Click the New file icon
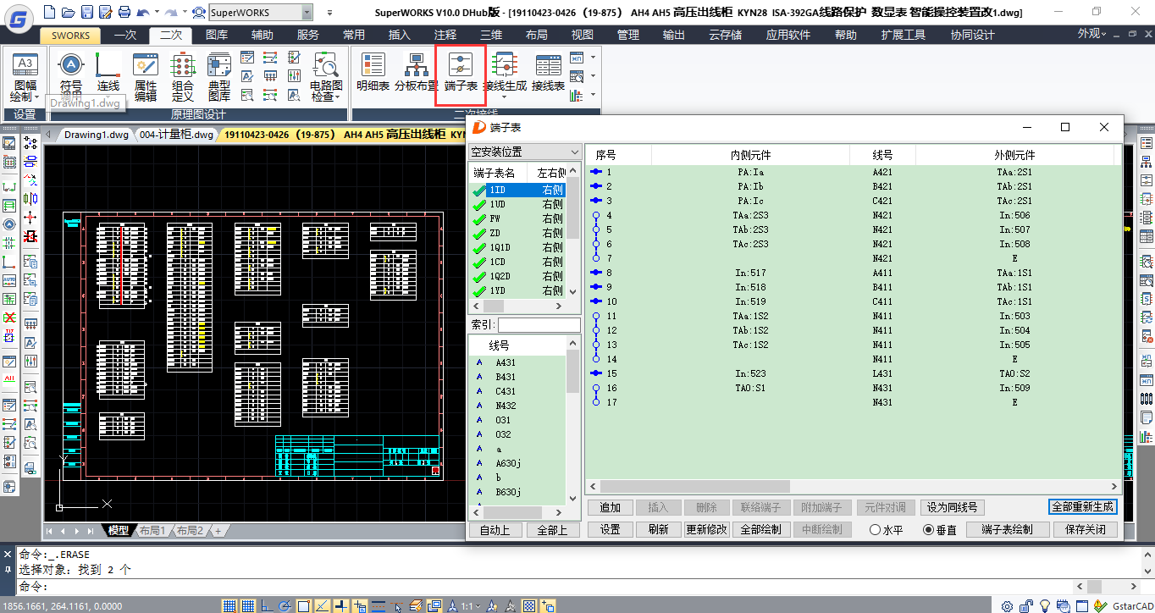1155x613 pixels. [48, 12]
